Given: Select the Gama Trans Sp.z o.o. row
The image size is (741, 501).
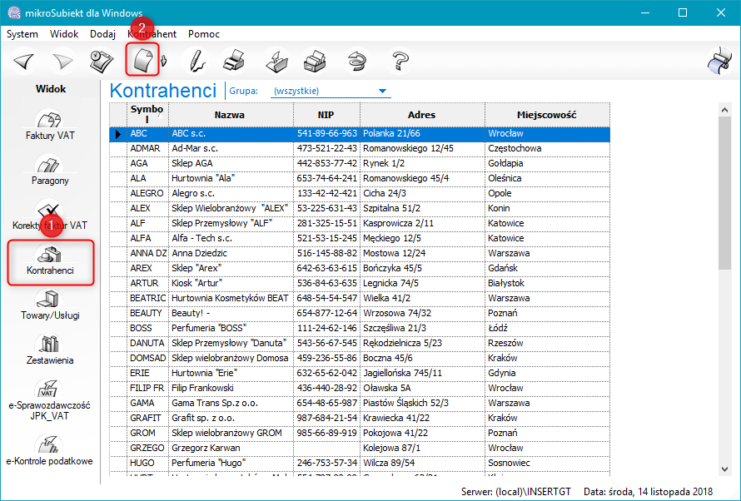Looking at the screenshot, I should [360, 404].
